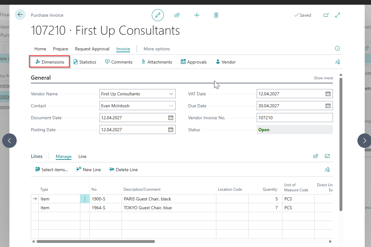Screen dimensions: 371x247
Task: Open Approvals action
Action: pos(194,62)
